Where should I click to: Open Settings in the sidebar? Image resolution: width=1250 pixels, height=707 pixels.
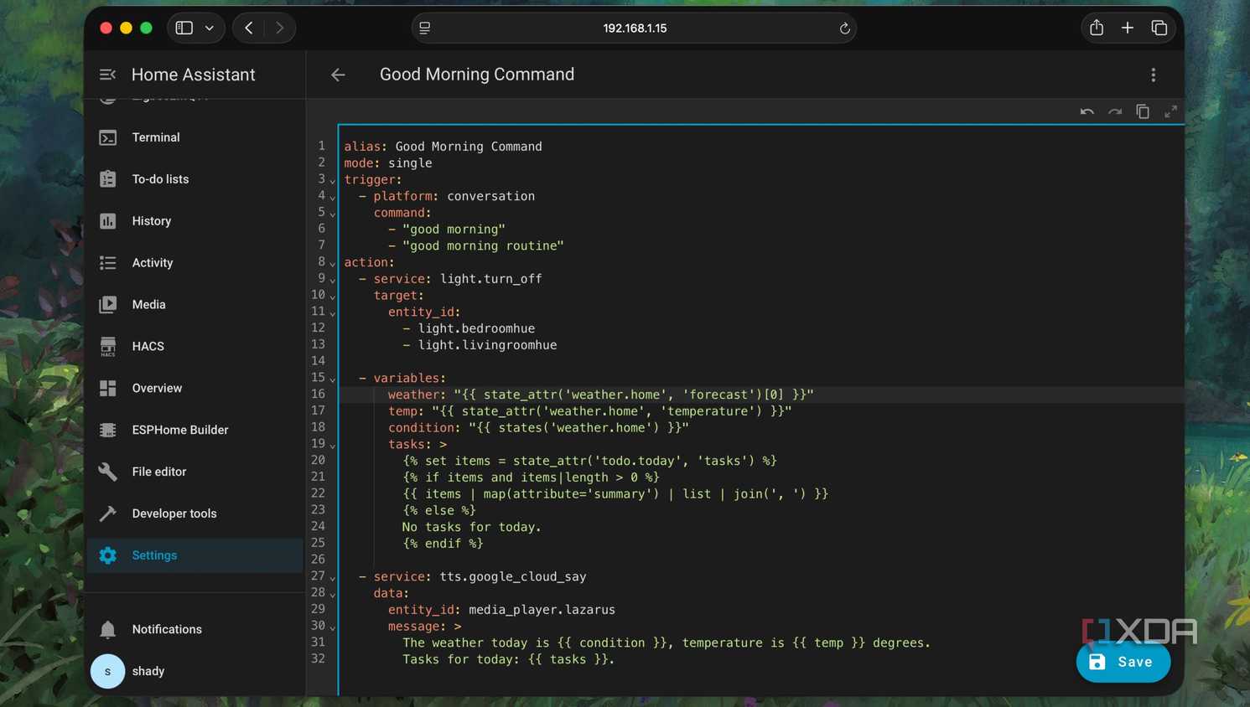click(195, 555)
